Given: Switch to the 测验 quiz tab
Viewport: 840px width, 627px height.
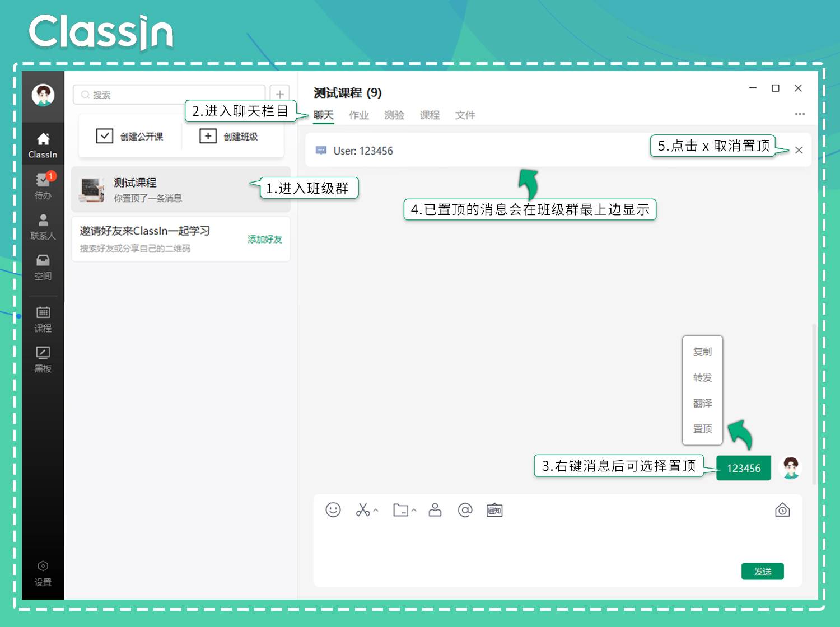Looking at the screenshot, I should 394,115.
